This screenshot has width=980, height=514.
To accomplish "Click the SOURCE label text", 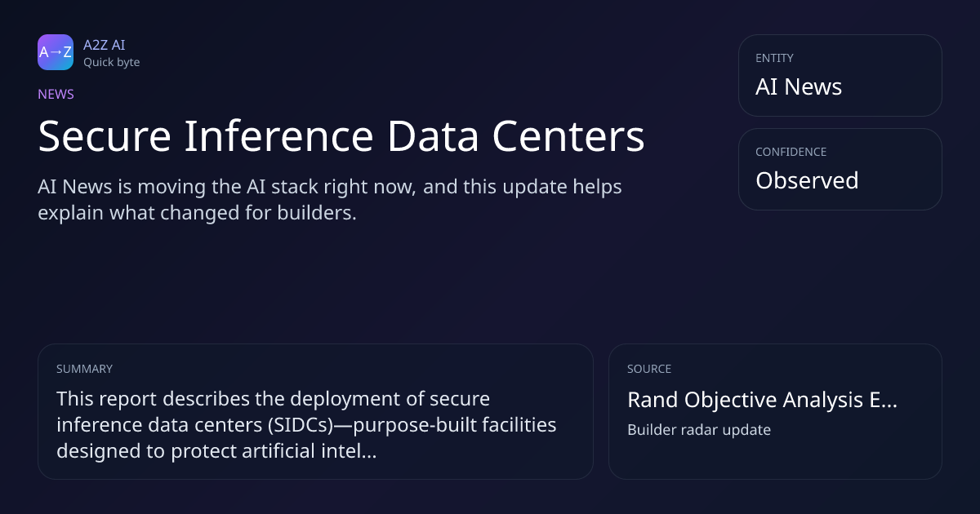I will 649,369.
